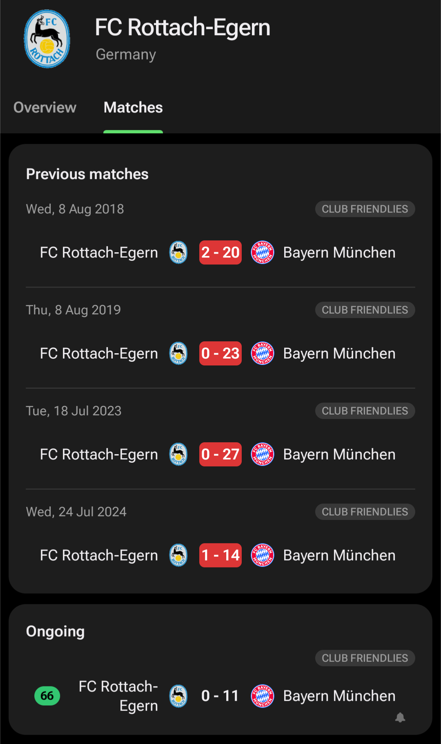
Task: Tap the FC Rottach-Egern club crest in header
Action: 47,39
